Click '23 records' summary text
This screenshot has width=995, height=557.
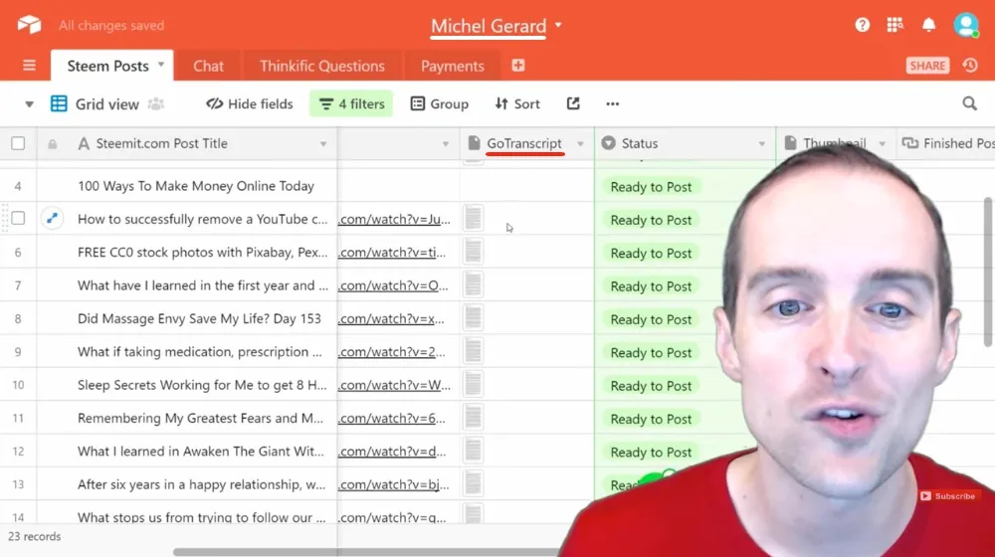click(x=34, y=536)
